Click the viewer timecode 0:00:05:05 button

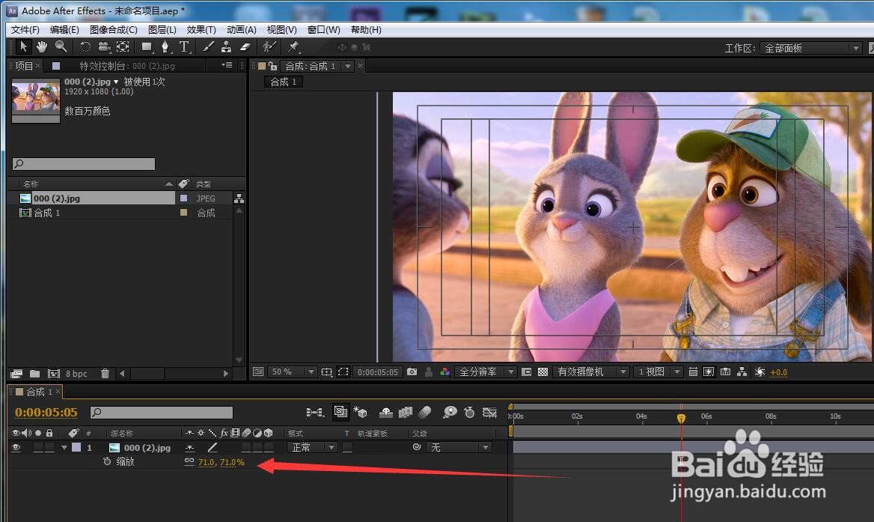[x=378, y=372]
